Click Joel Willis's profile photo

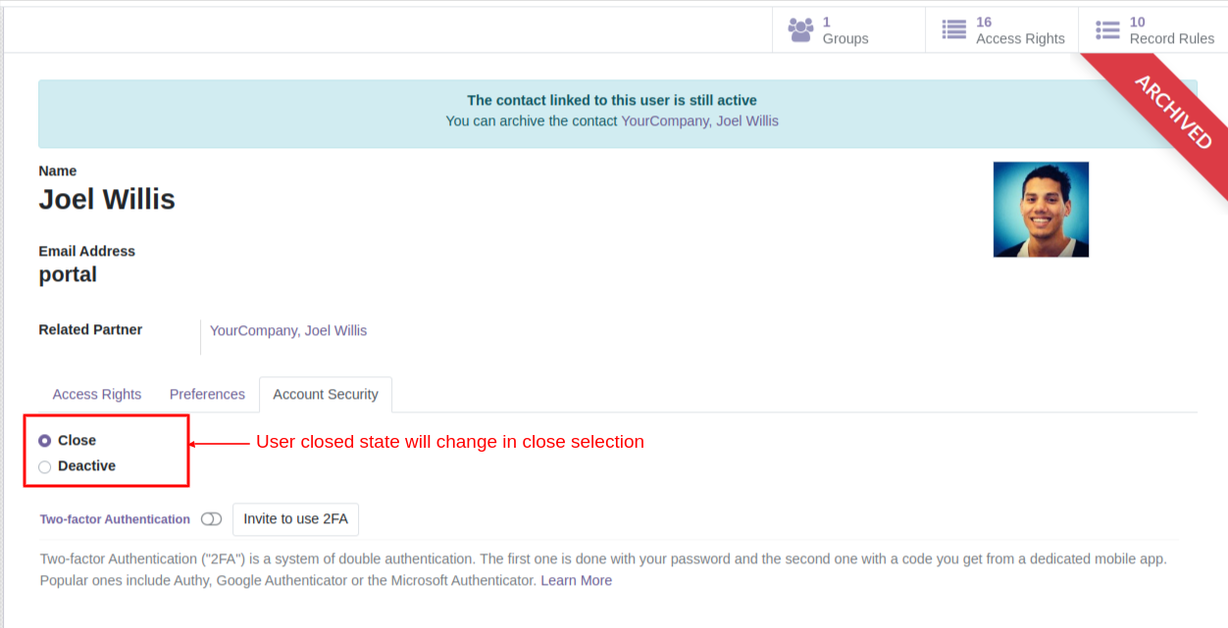tap(1041, 210)
